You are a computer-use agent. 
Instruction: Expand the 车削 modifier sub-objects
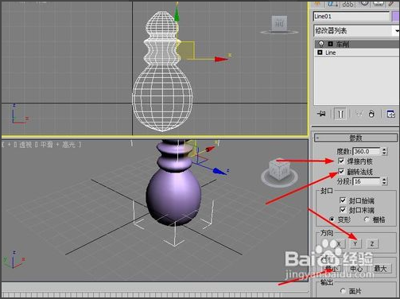click(x=330, y=44)
